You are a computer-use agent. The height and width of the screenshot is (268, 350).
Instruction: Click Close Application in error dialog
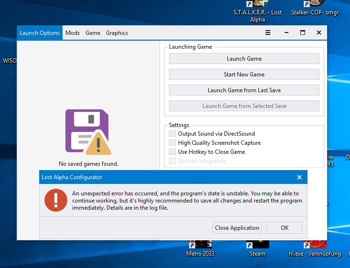click(x=237, y=227)
